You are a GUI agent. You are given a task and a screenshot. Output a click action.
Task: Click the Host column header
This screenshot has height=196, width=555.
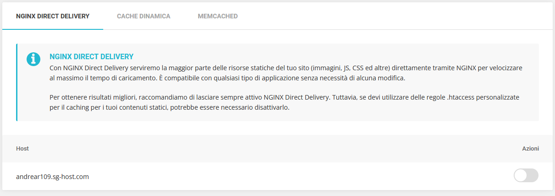(x=22, y=149)
